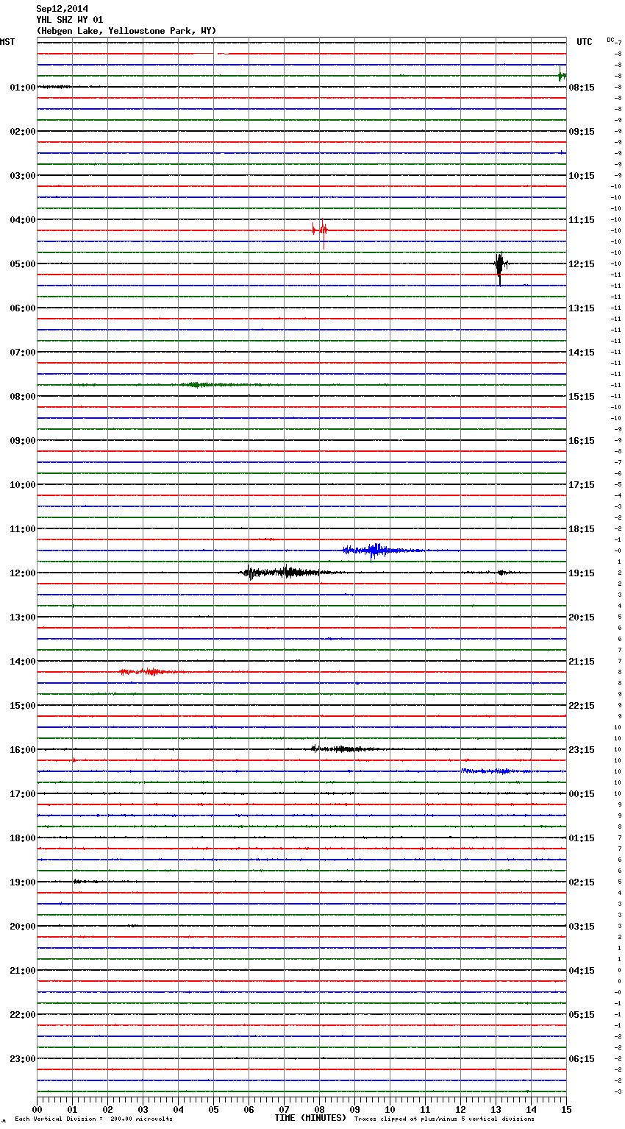
Task: Select the green spike near minute 15 above 01:00
Action: point(562,74)
